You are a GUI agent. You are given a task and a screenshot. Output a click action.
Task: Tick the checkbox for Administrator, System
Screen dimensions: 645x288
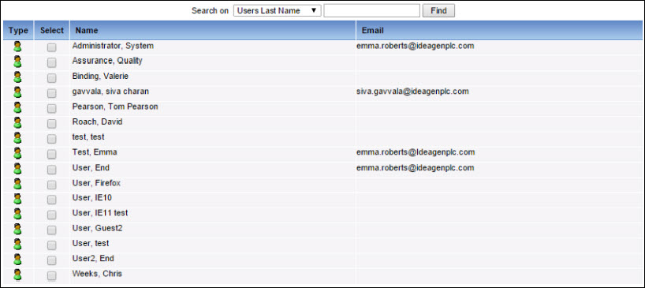coord(51,47)
